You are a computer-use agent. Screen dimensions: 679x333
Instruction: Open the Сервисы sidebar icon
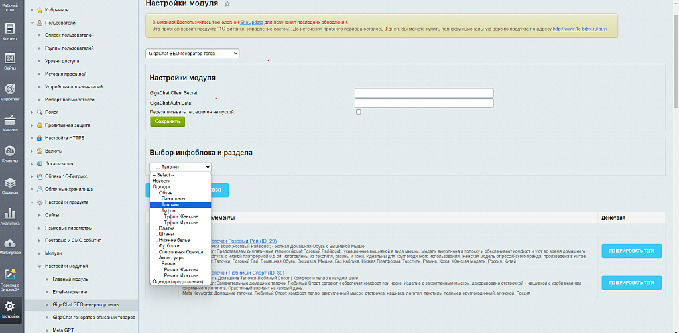click(10, 186)
